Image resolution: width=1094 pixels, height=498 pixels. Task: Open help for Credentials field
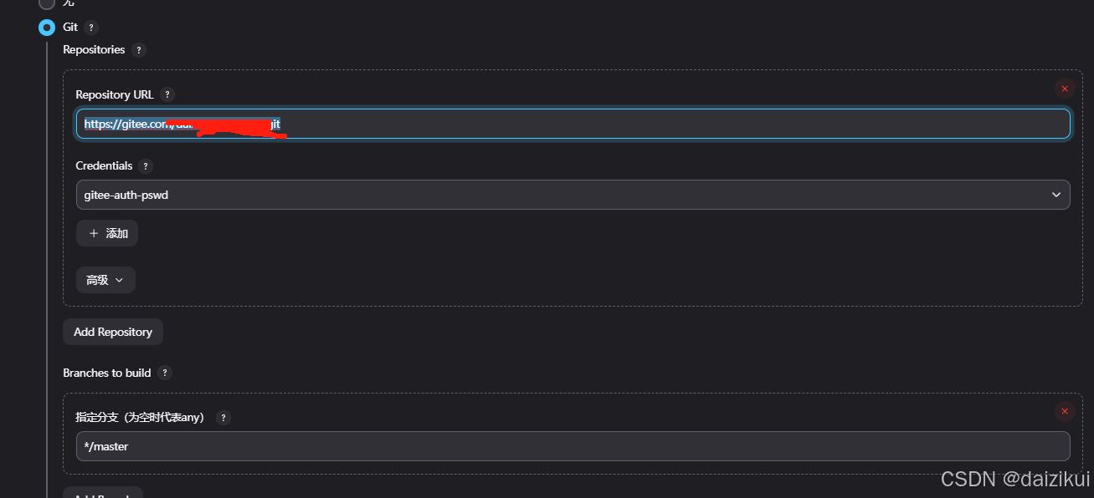click(146, 165)
